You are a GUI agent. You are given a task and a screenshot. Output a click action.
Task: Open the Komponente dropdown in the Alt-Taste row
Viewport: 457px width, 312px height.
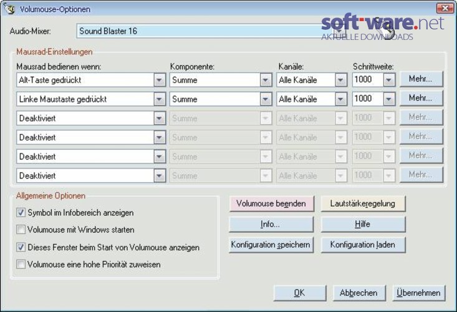(x=266, y=80)
